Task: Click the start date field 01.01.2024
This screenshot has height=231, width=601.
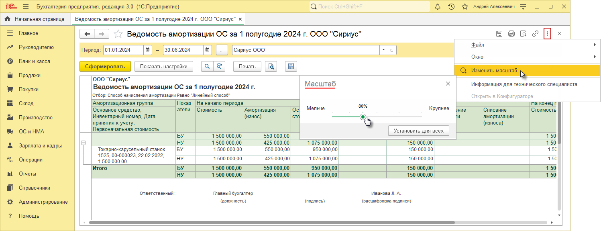Action: point(123,50)
